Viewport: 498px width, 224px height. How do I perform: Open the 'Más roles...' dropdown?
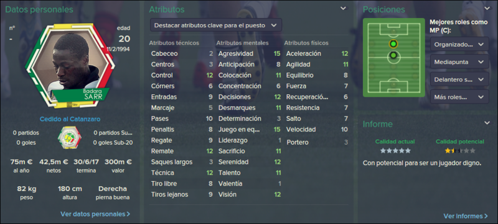tap(459, 97)
